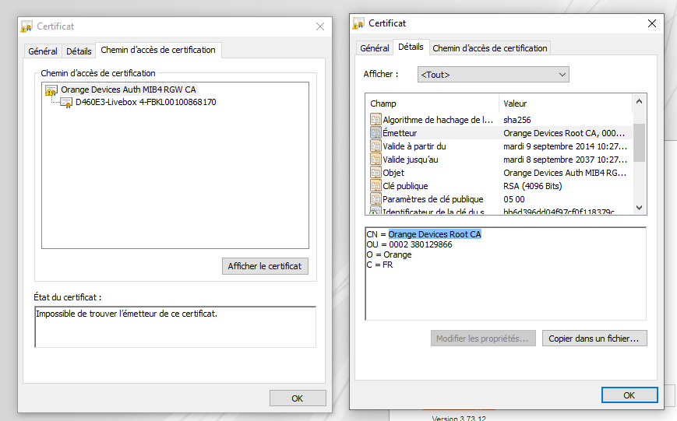Select Chemin d'accès de certification tab in right dialog
677x421 pixels.
tap(489, 48)
